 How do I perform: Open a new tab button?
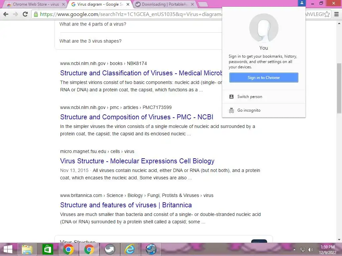click(203, 4)
